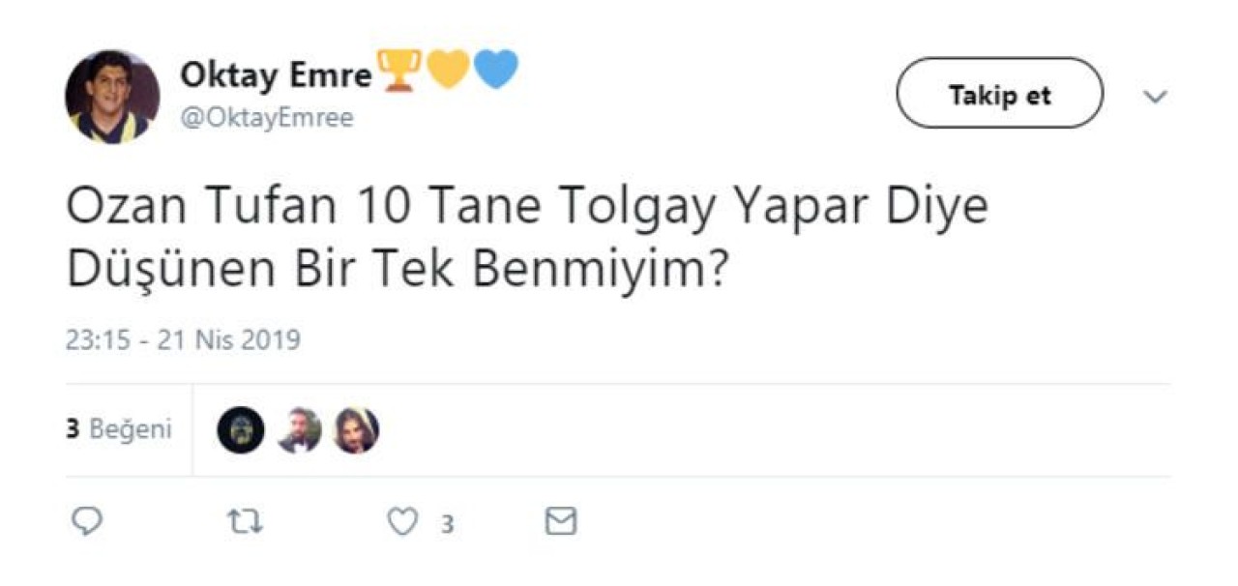Click the trophy emoji beside Oktay Emre
This screenshot has height=586, width=1238.
(x=398, y=71)
